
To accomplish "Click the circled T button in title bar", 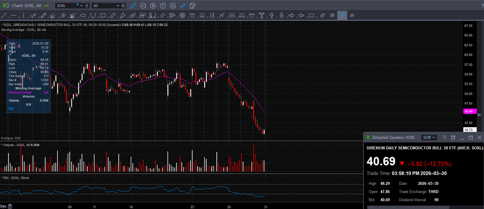I will click(x=163, y=6).
